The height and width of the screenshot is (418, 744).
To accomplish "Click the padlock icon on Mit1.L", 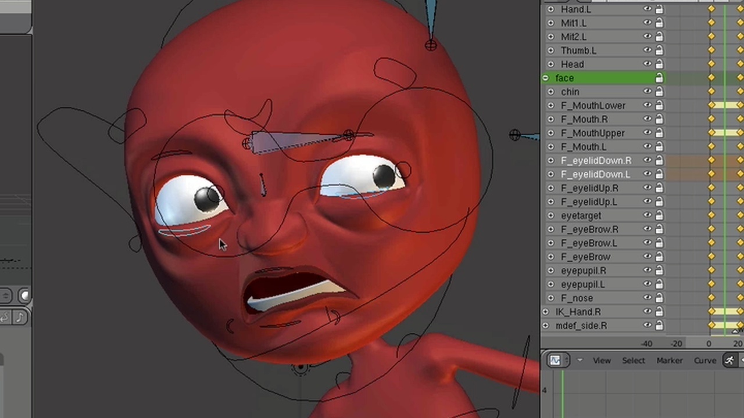I will (659, 23).
